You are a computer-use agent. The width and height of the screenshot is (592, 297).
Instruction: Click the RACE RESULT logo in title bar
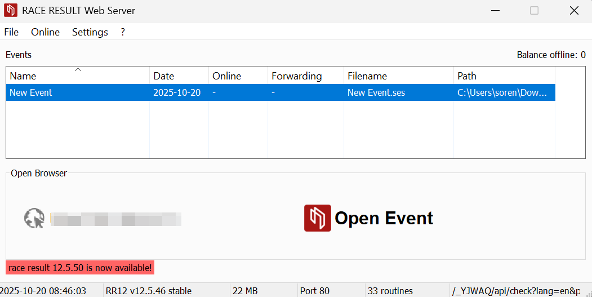tap(11, 10)
